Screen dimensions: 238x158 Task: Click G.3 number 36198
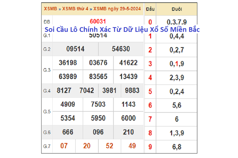pyautogui.click(x=68, y=63)
